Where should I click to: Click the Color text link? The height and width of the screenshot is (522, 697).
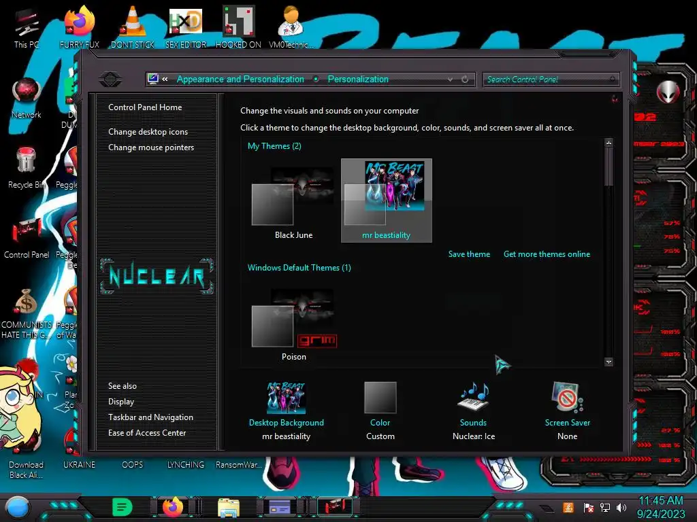point(380,423)
